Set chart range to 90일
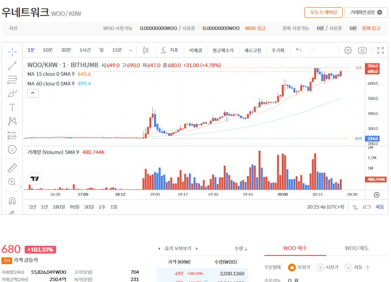This screenshot has width=391, height=282. point(74,207)
